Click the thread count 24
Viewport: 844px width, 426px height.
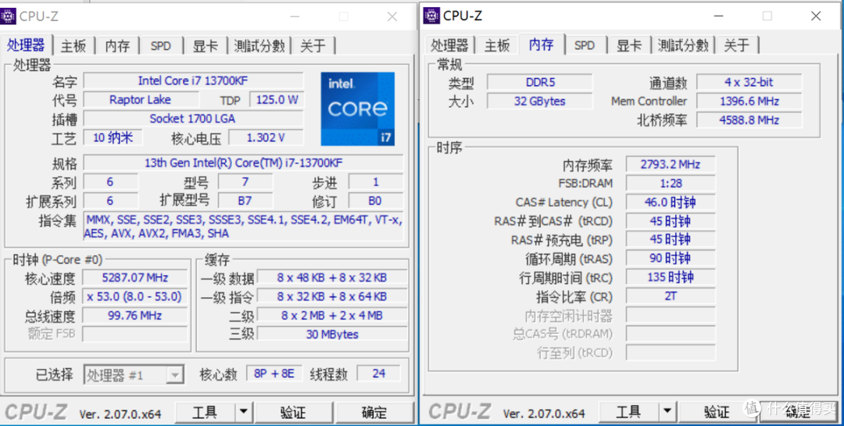point(378,373)
